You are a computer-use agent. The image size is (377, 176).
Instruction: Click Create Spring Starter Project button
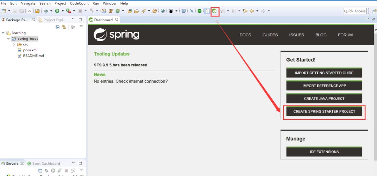coord(324,111)
